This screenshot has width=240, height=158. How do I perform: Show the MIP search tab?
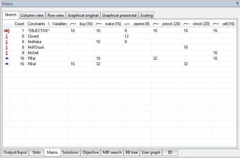pyautogui.click(x=112, y=152)
